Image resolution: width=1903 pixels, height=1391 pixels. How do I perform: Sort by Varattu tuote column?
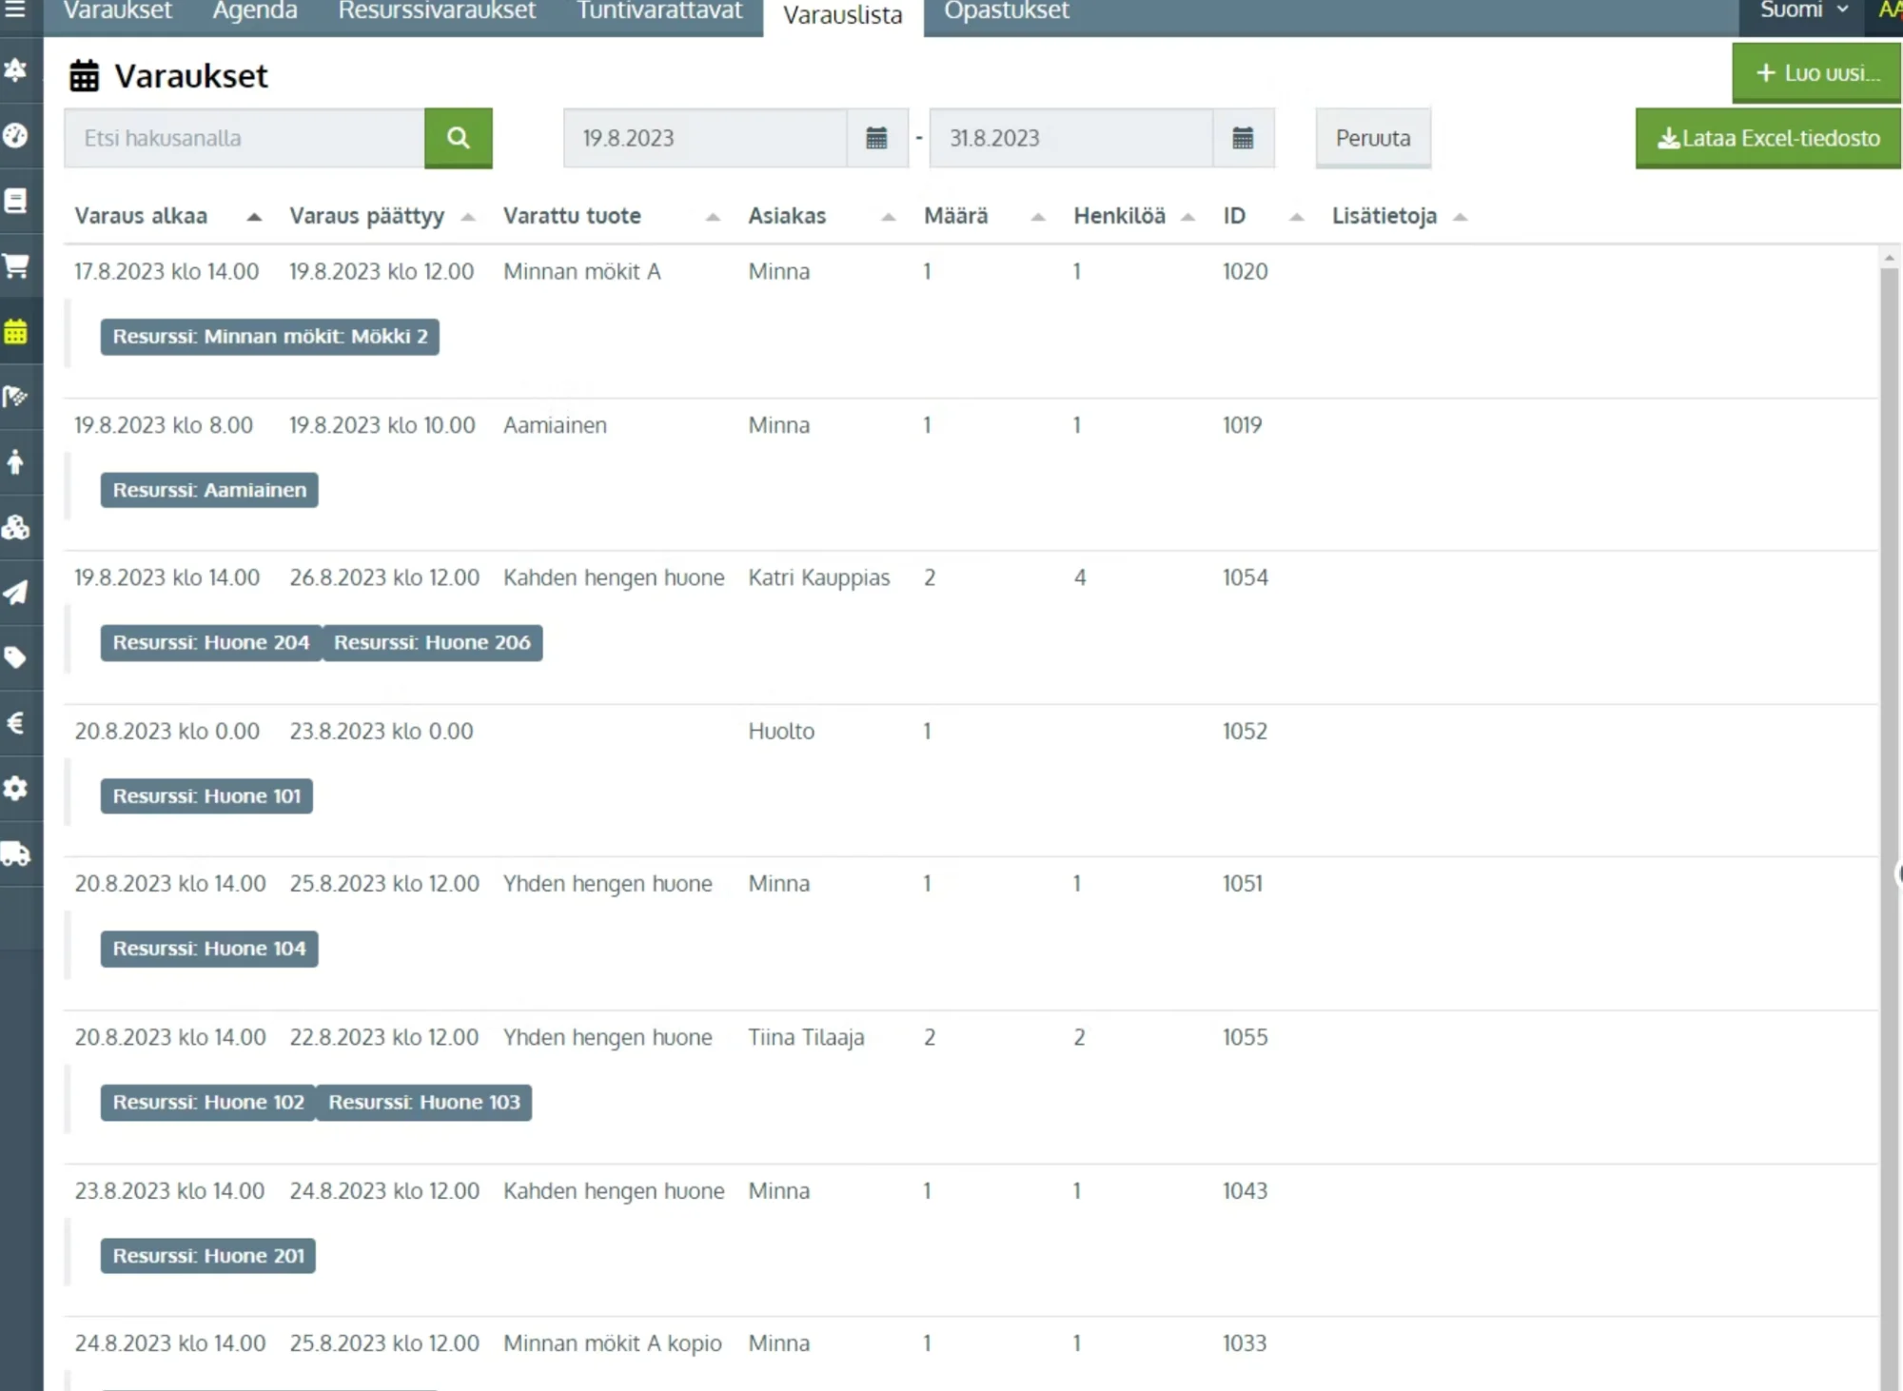(x=611, y=216)
